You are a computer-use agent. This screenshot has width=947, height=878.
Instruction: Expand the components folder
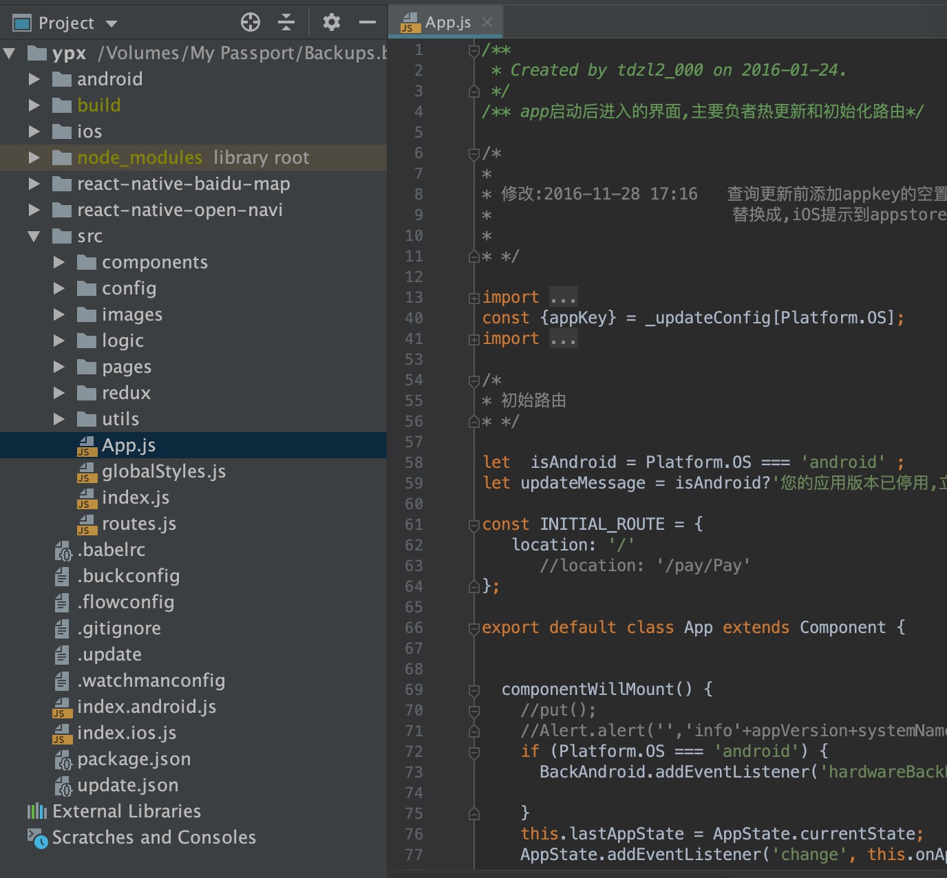click(59, 262)
